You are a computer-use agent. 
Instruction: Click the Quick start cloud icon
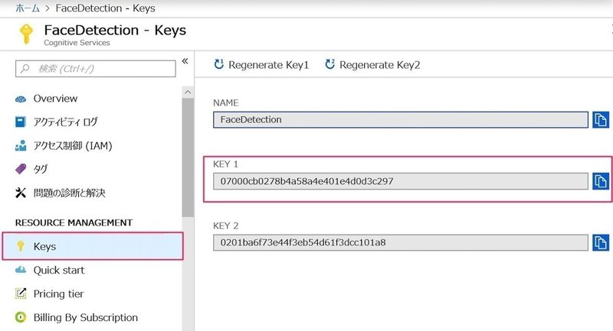(21, 270)
